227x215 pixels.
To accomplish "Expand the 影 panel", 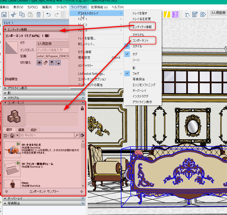I will (5, 93).
